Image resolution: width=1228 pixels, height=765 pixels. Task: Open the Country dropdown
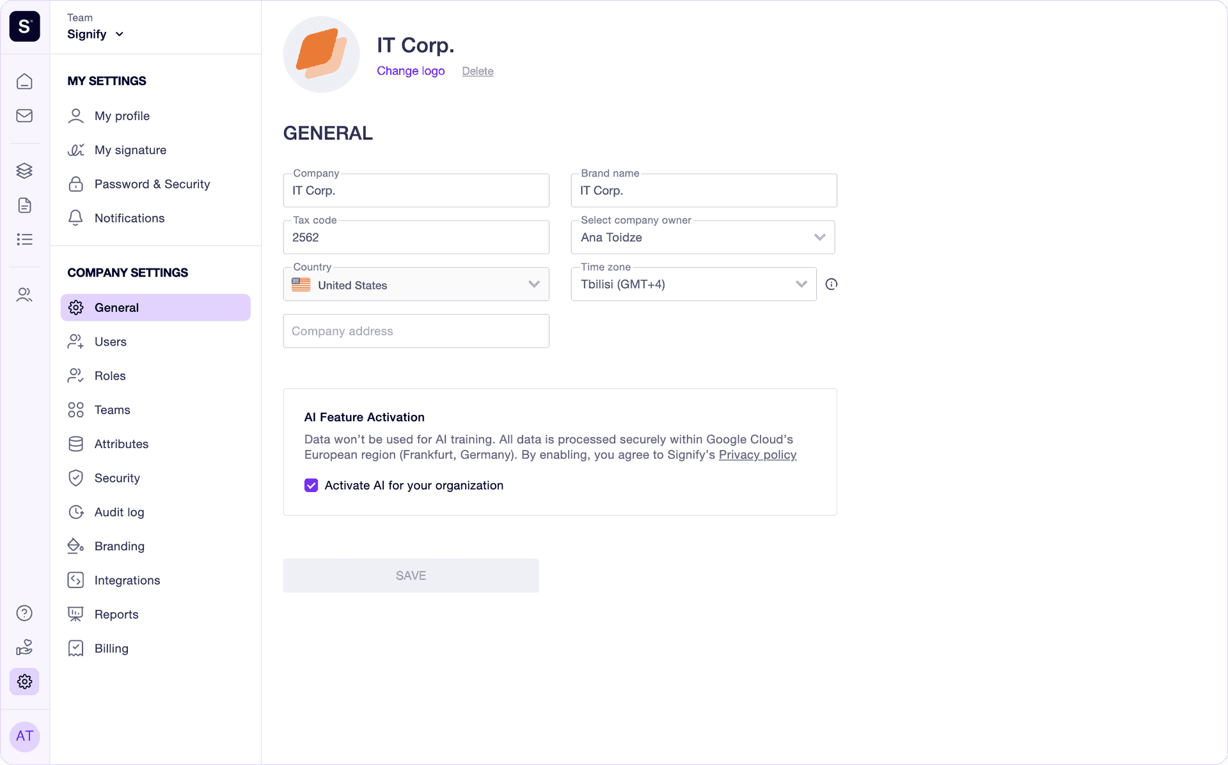tap(416, 284)
